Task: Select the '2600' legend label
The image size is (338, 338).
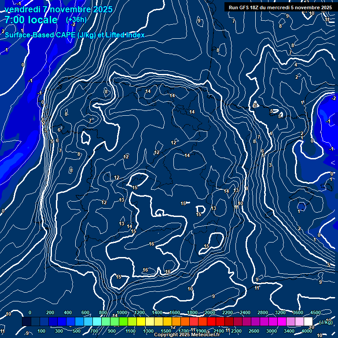Action: click(x=254, y=331)
